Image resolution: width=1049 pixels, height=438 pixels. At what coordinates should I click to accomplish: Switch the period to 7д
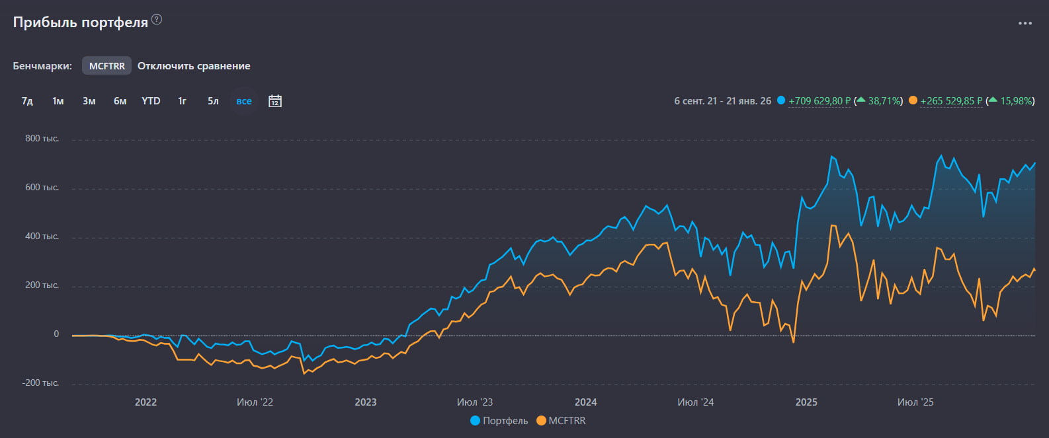[27, 101]
